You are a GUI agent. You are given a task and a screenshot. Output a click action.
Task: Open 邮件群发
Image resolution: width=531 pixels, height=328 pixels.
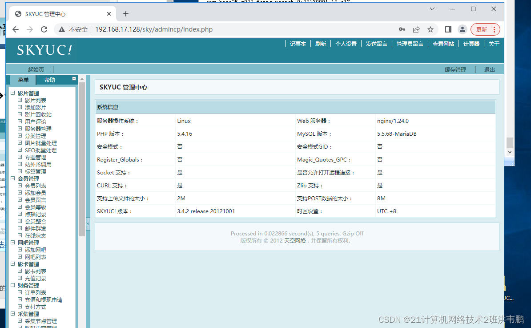pyautogui.click(x=36, y=228)
